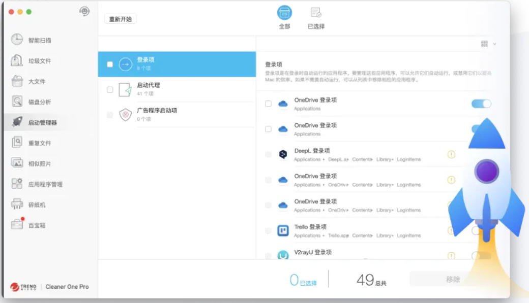
Task: Click the 重新开始 button
Action: point(121,19)
